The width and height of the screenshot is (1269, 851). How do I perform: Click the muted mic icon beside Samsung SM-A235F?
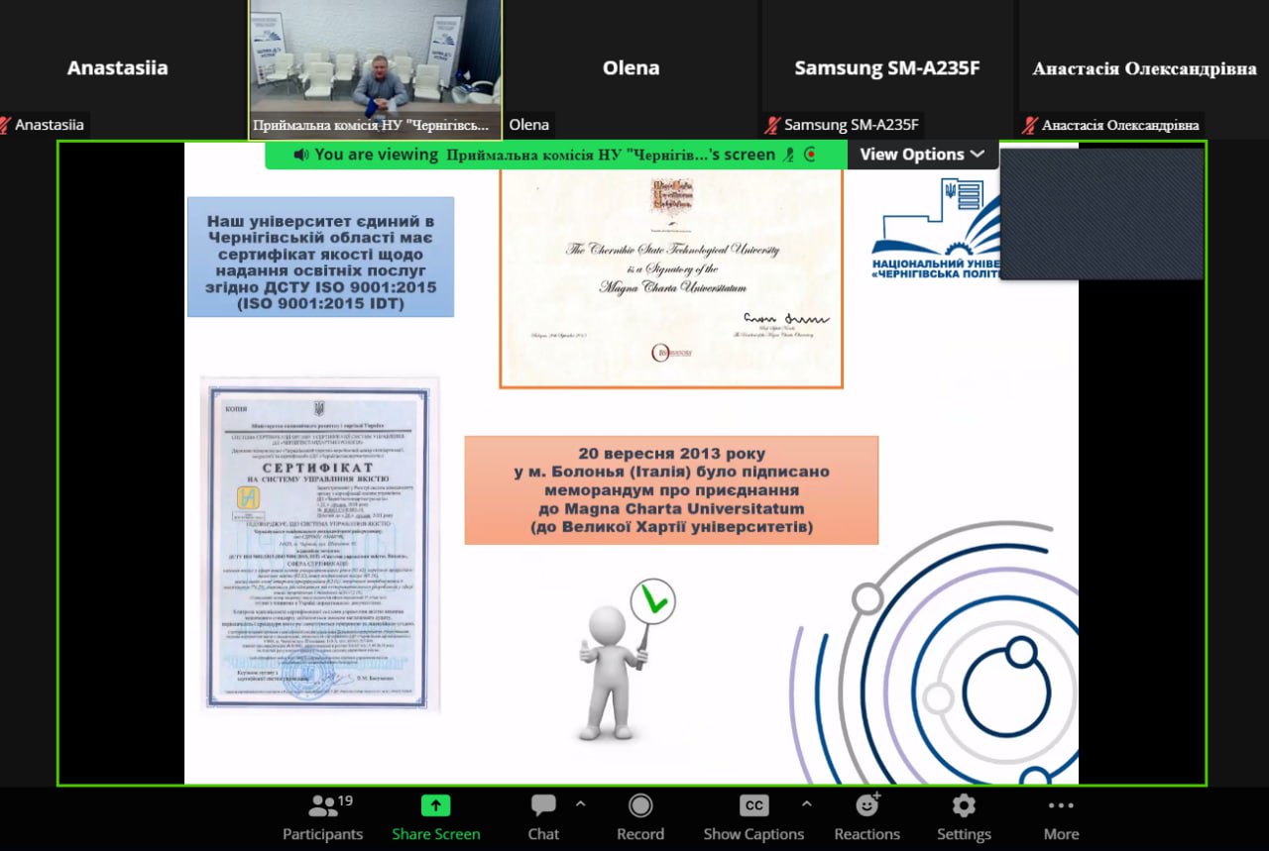[773, 125]
